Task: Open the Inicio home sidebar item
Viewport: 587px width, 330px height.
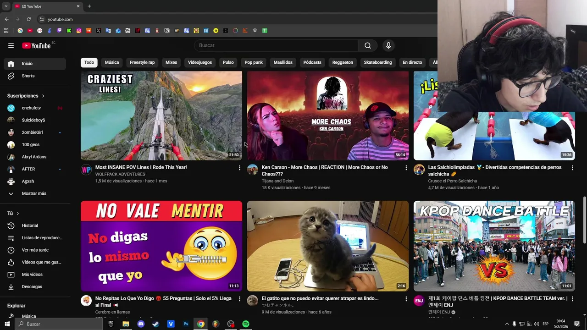Action: (x=35, y=64)
